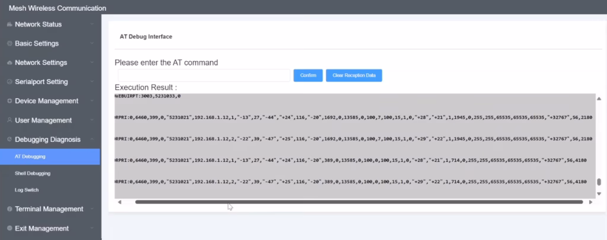Click the Serialport Setting icon
The height and width of the screenshot is (240, 607).
coord(9,82)
